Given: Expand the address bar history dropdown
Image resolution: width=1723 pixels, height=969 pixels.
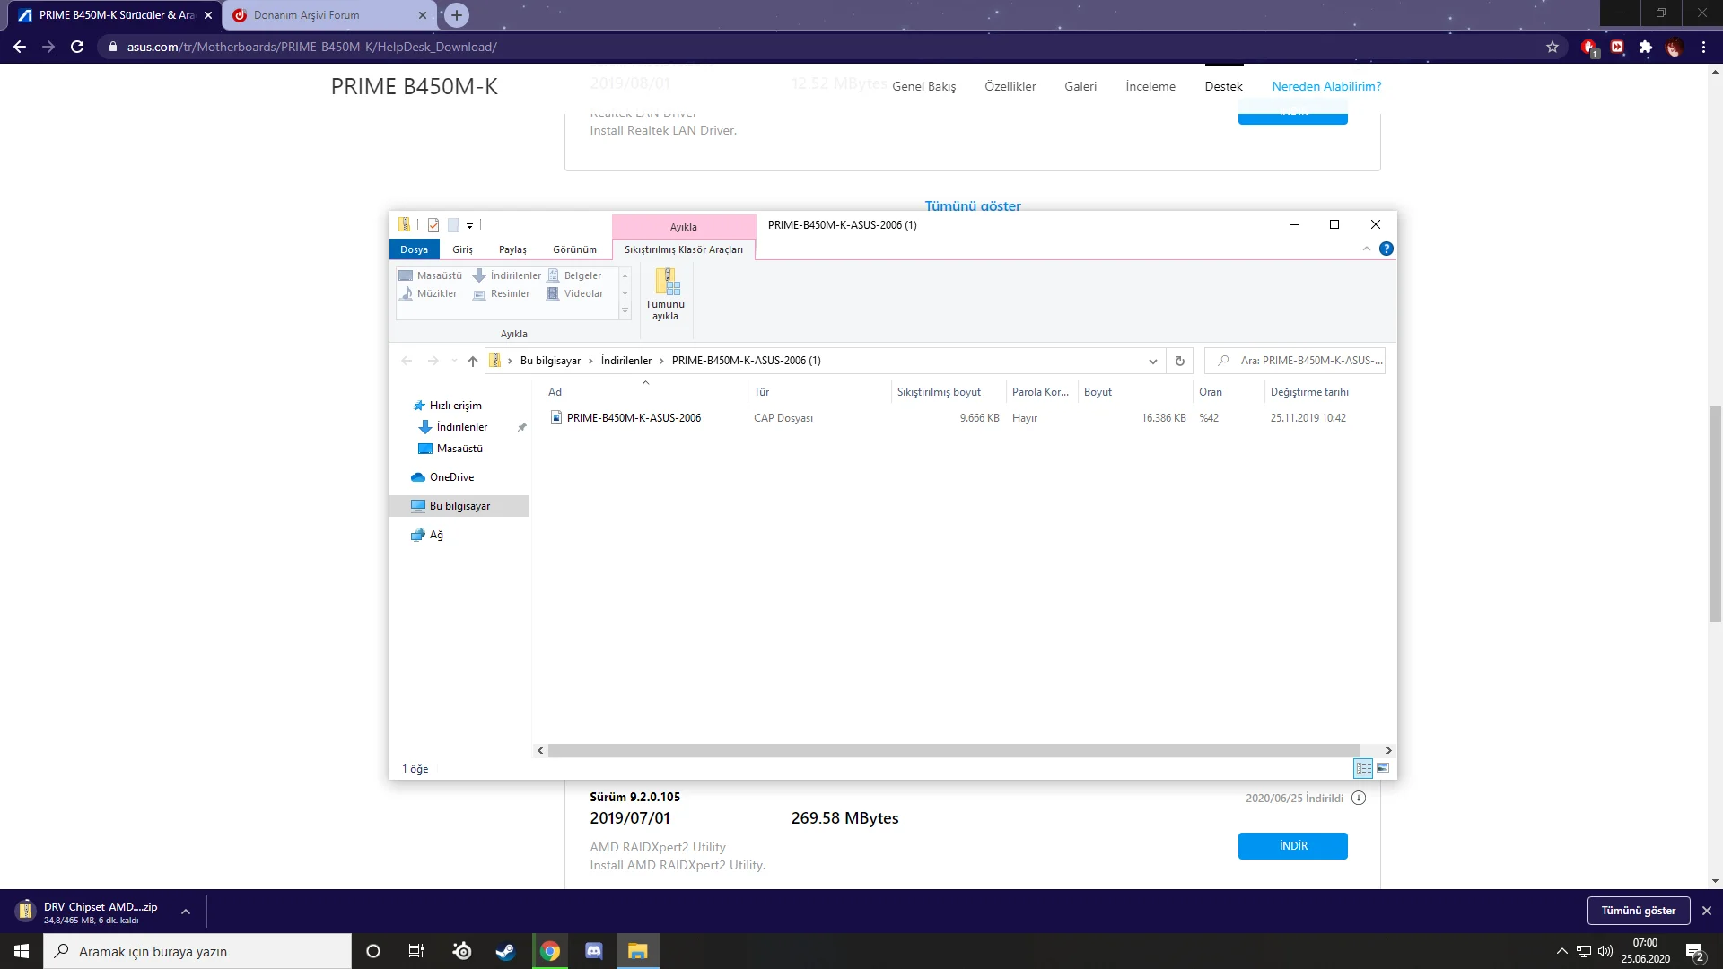Looking at the screenshot, I should tap(1152, 361).
